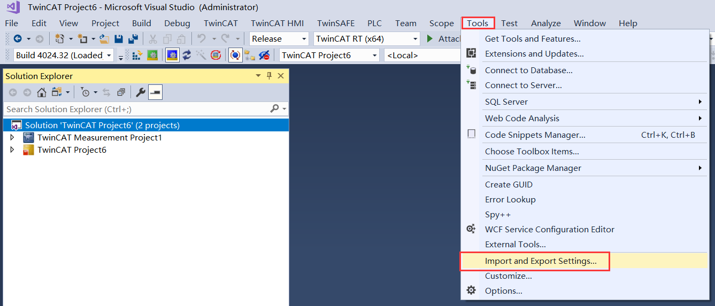Choose Connect to Database
Screen dimensions: 715x306
pos(584,70)
